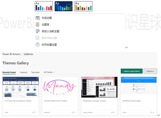Open author Arbaz_Ahmad profile
The image size is (161, 118).
point(88,112)
